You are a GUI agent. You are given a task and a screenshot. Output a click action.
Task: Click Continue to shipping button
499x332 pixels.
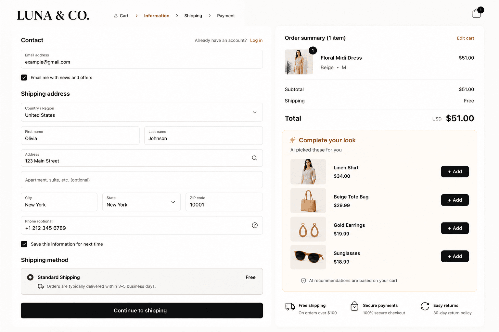(x=142, y=311)
